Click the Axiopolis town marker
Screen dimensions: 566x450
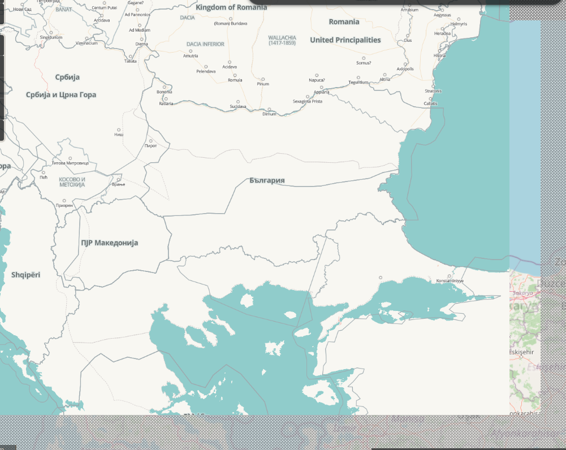click(x=405, y=64)
